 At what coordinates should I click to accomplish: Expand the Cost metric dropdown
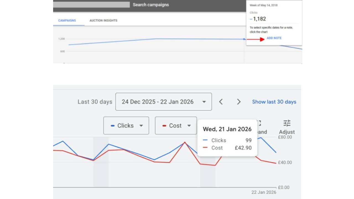click(176, 125)
